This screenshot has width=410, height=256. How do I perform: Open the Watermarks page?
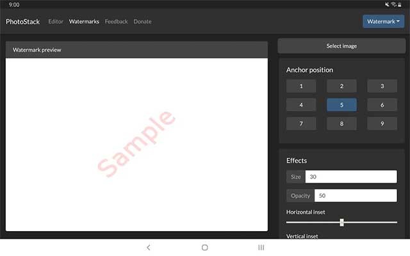click(84, 22)
